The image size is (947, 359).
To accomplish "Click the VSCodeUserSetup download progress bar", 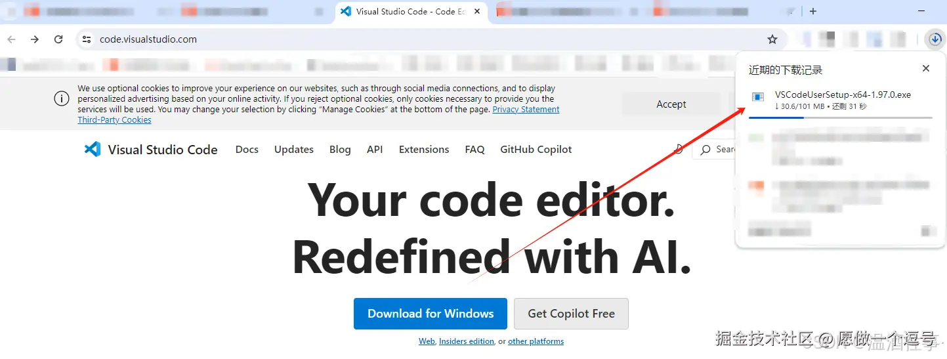I will coord(841,117).
